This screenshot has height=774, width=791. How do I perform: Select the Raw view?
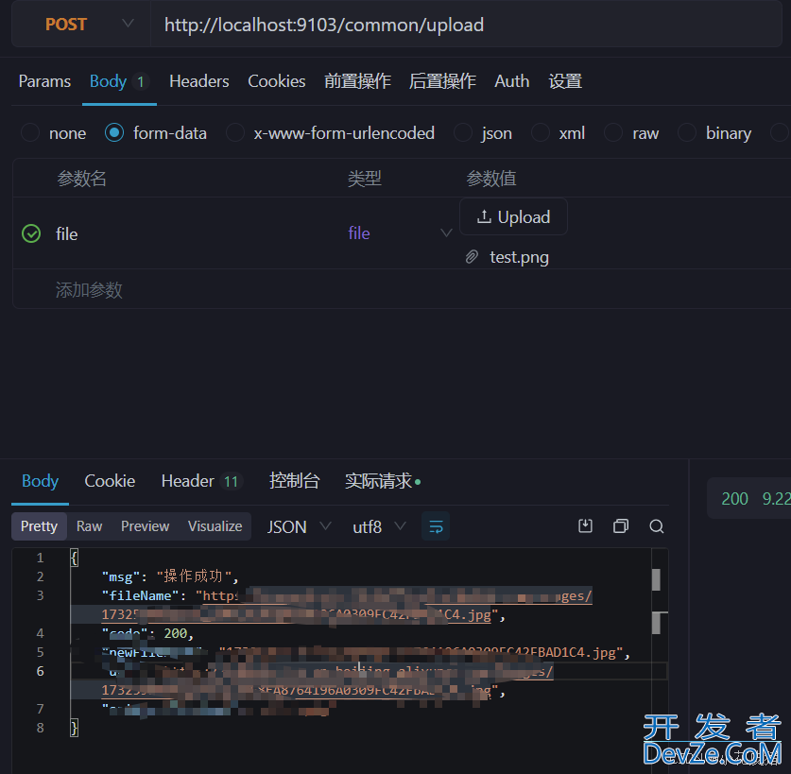click(89, 526)
